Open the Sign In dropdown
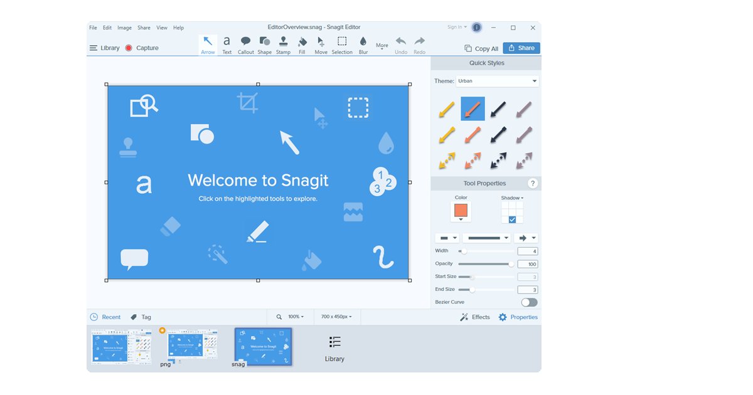753x395 pixels. 457,28
